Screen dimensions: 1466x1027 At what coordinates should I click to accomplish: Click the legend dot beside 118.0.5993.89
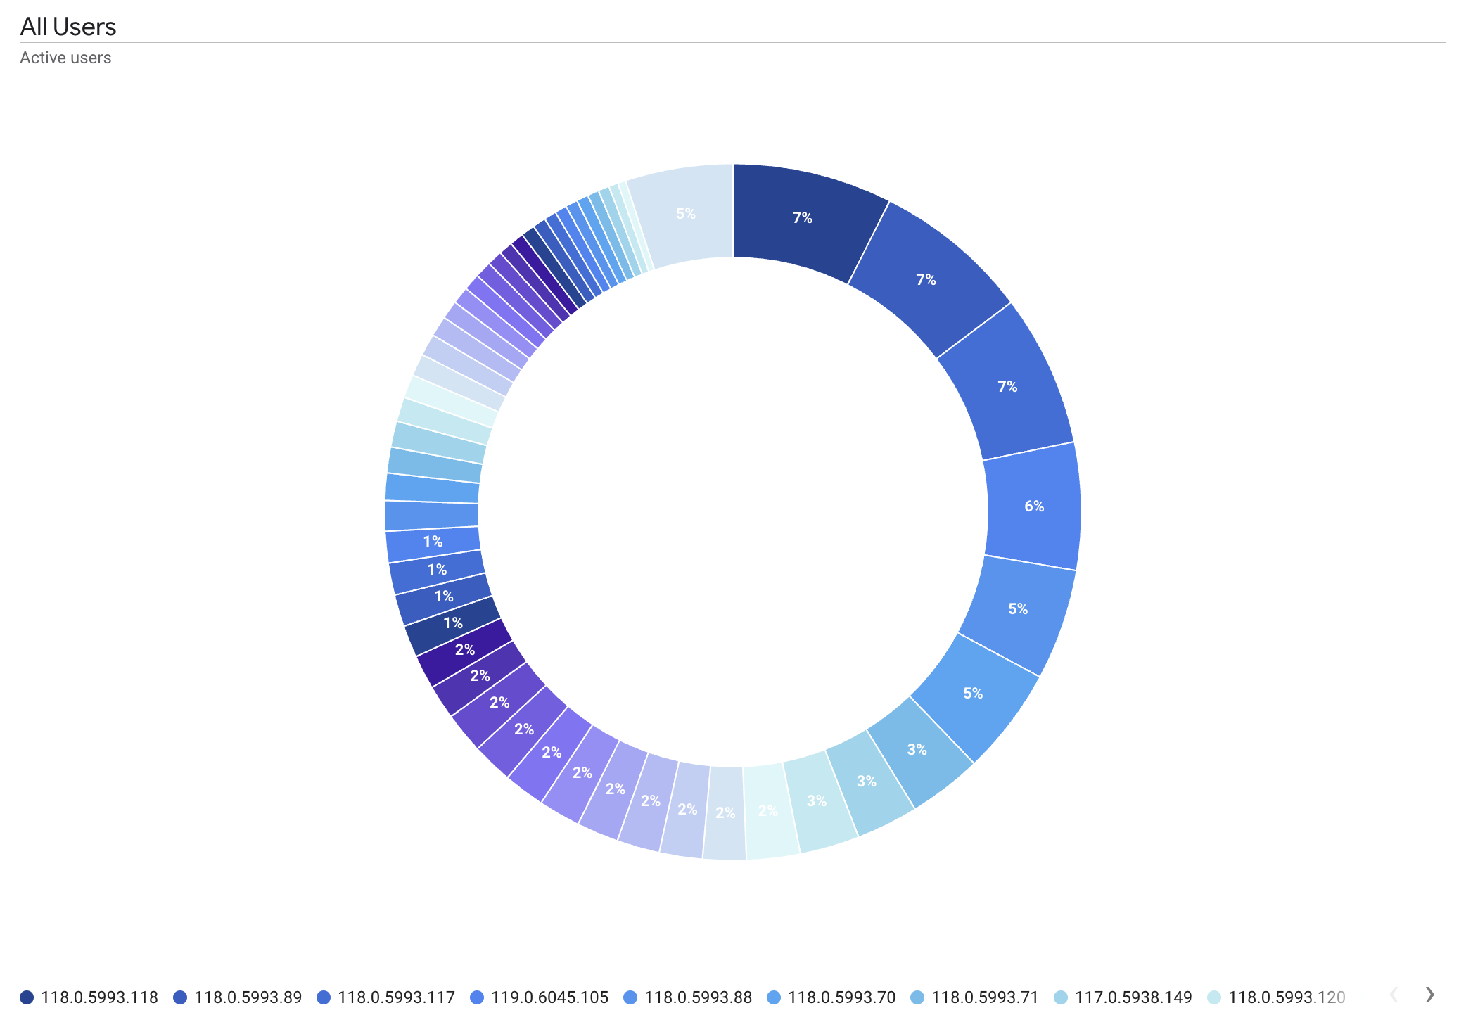tap(179, 997)
